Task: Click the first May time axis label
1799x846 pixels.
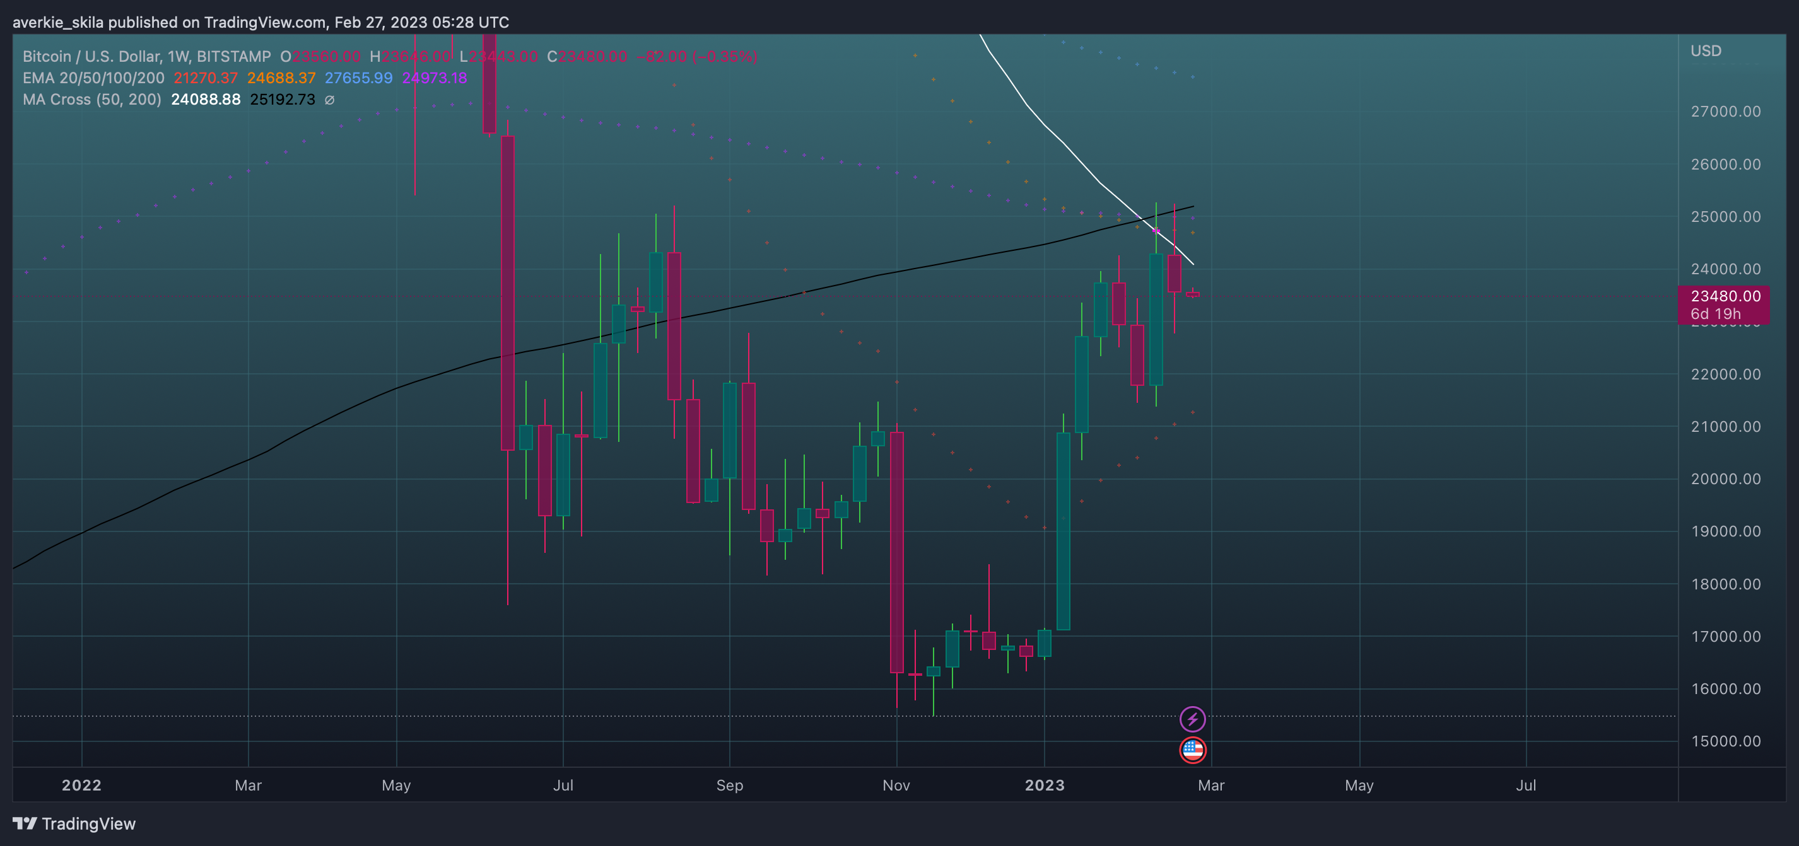Action: tap(396, 785)
